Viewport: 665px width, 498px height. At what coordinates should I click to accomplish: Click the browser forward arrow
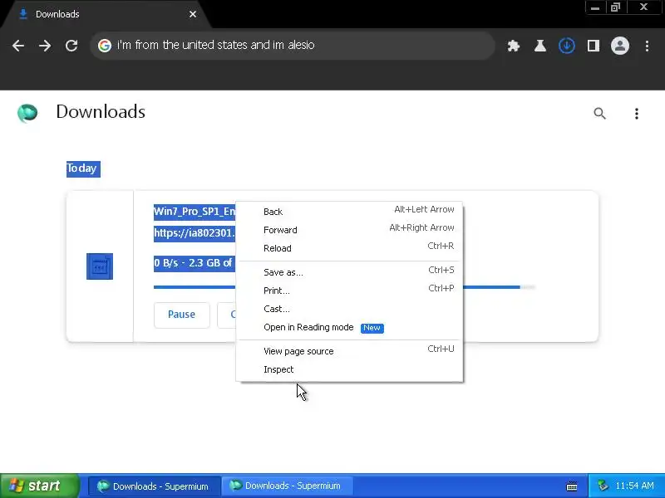45,46
